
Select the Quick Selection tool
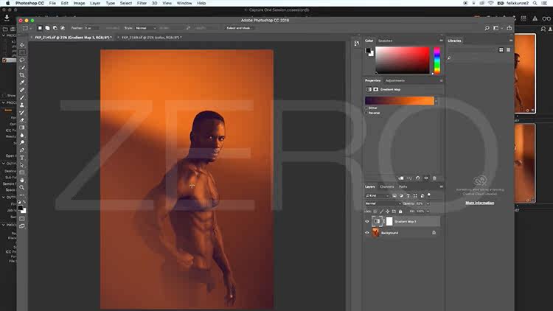[22, 67]
